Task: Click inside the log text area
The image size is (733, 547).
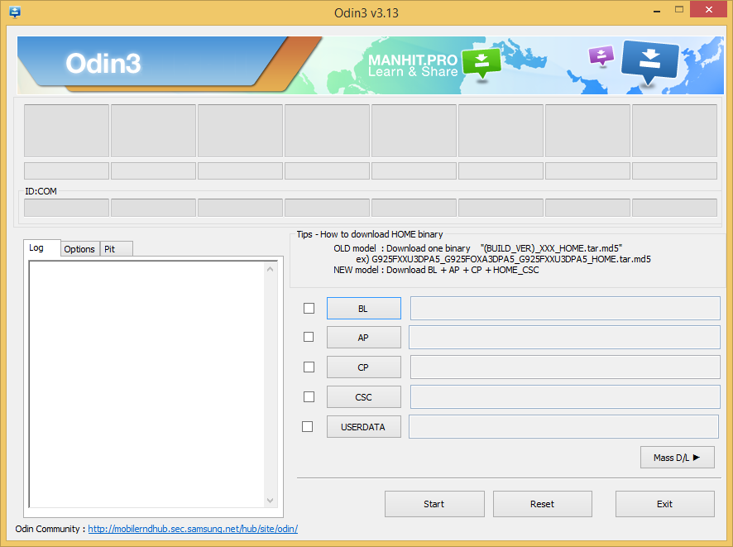Action: [x=146, y=384]
